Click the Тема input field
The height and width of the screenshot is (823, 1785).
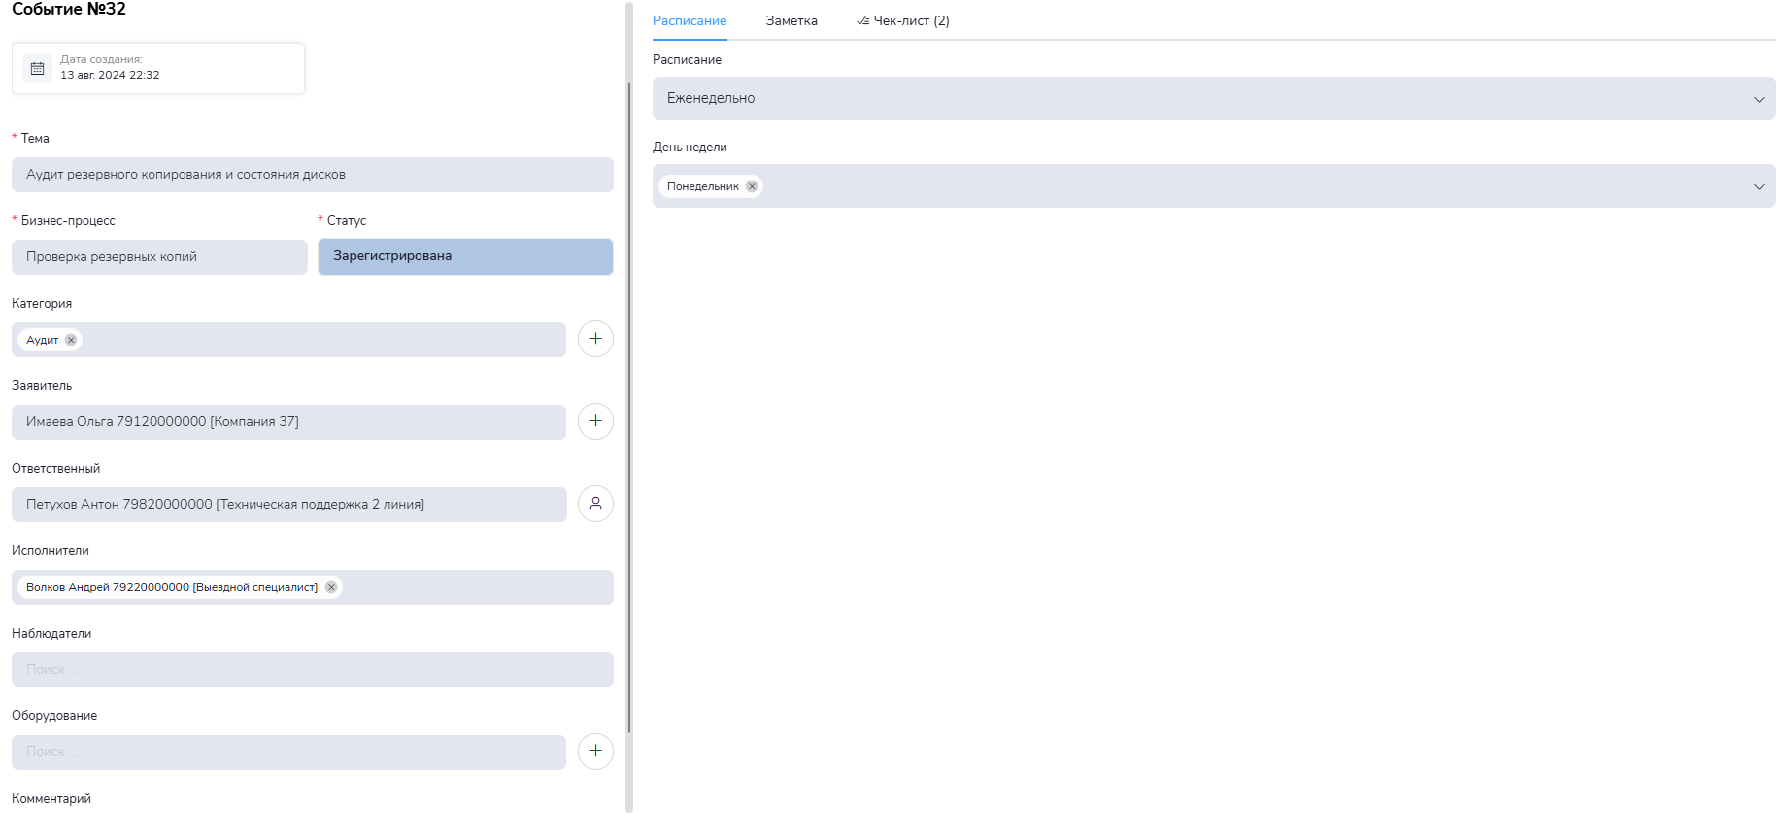click(312, 175)
